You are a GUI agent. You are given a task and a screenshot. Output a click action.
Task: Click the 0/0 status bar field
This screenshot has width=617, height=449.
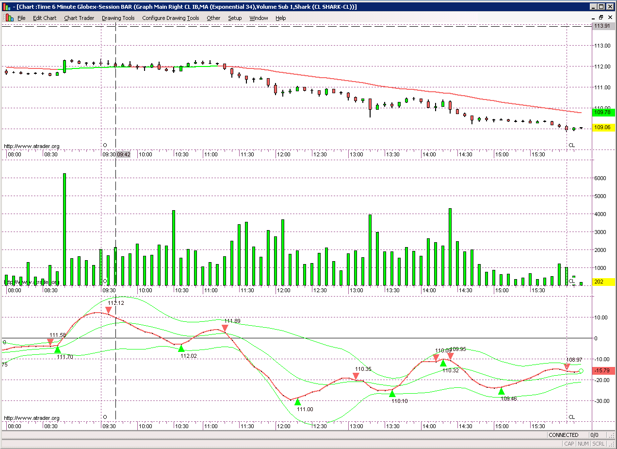[x=594, y=435]
